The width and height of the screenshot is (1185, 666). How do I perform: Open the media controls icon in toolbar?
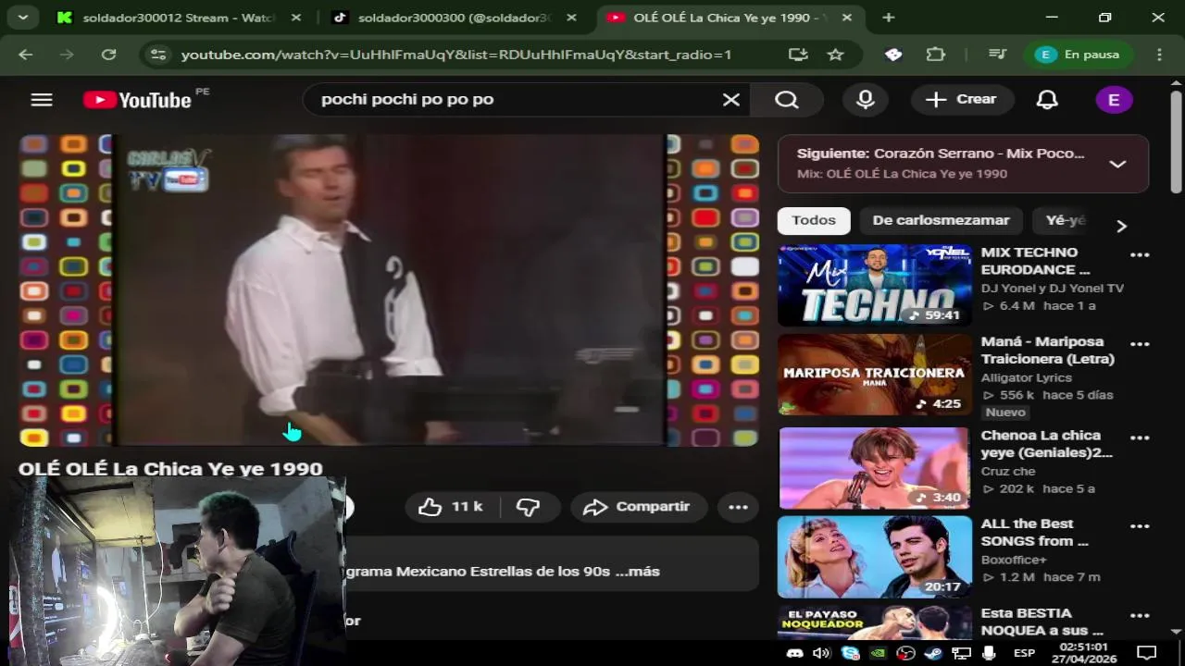point(997,55)
